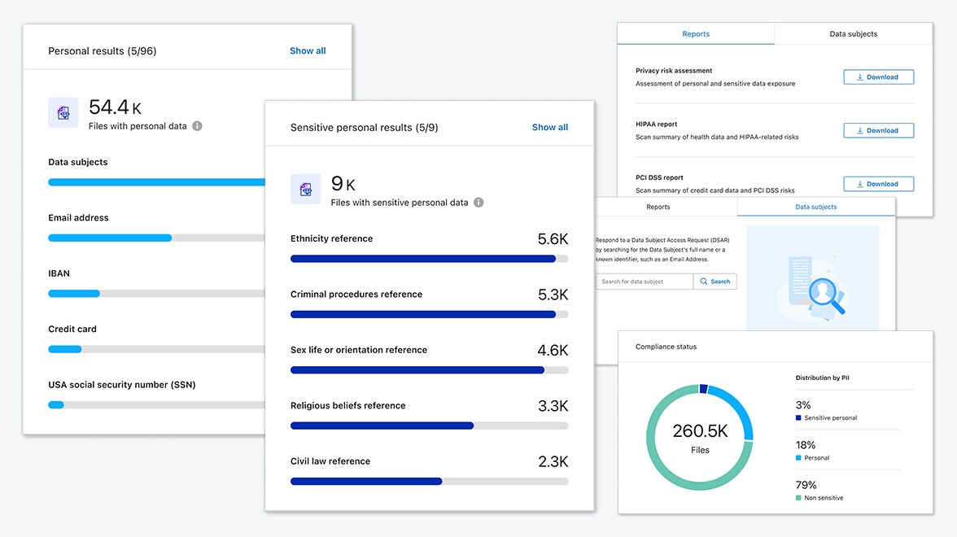Click Show all in Sensitive personal results panel

549,127
